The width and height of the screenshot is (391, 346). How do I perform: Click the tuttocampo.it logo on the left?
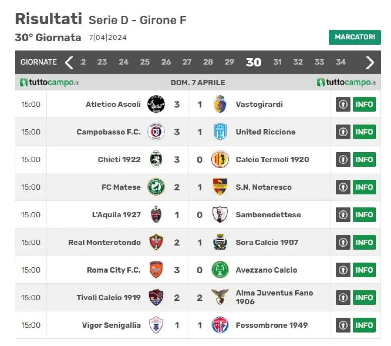point(49,82)
